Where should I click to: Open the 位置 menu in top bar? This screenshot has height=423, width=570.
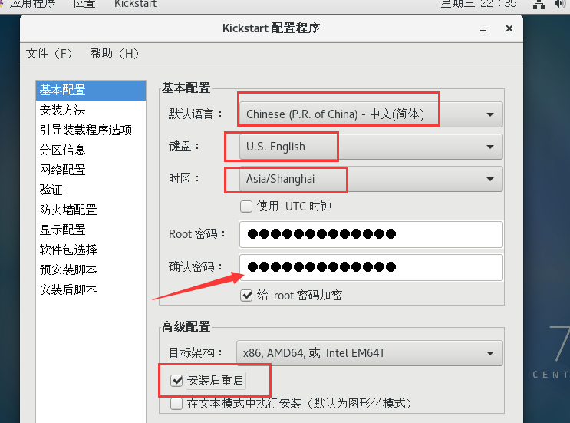coord(84,4)
